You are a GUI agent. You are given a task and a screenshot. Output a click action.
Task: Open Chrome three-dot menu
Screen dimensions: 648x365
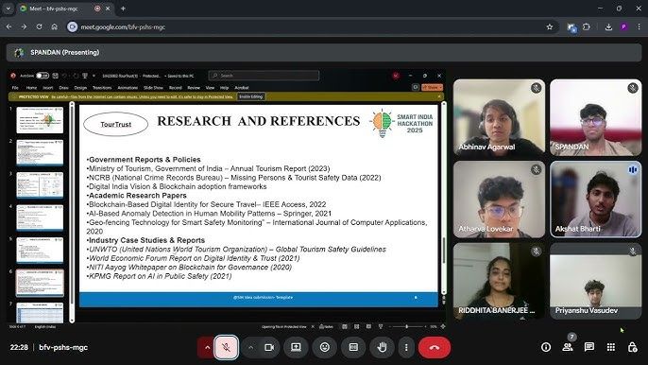click(x=639, y=26)
